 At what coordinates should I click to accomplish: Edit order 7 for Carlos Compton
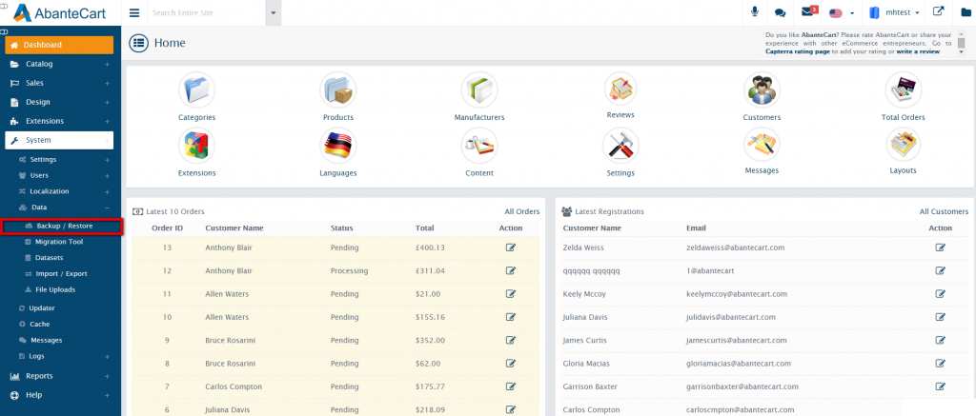[511, 386]
